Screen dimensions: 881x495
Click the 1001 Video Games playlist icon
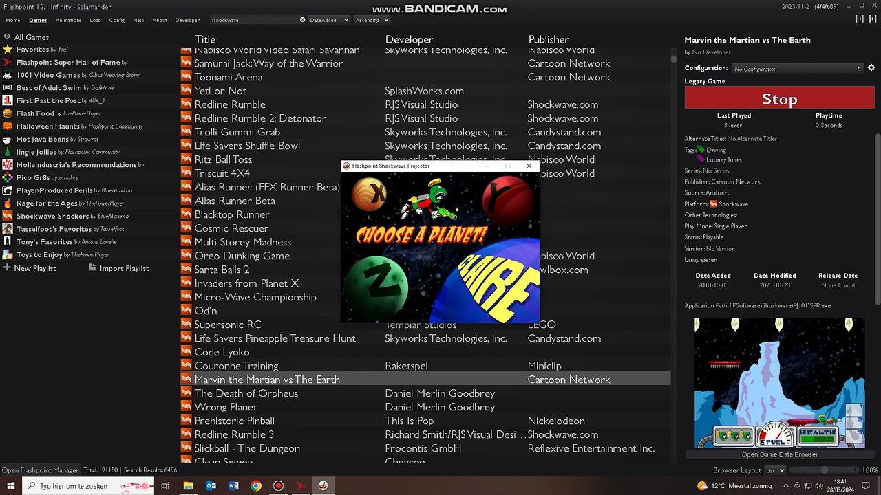click(8, 75)
